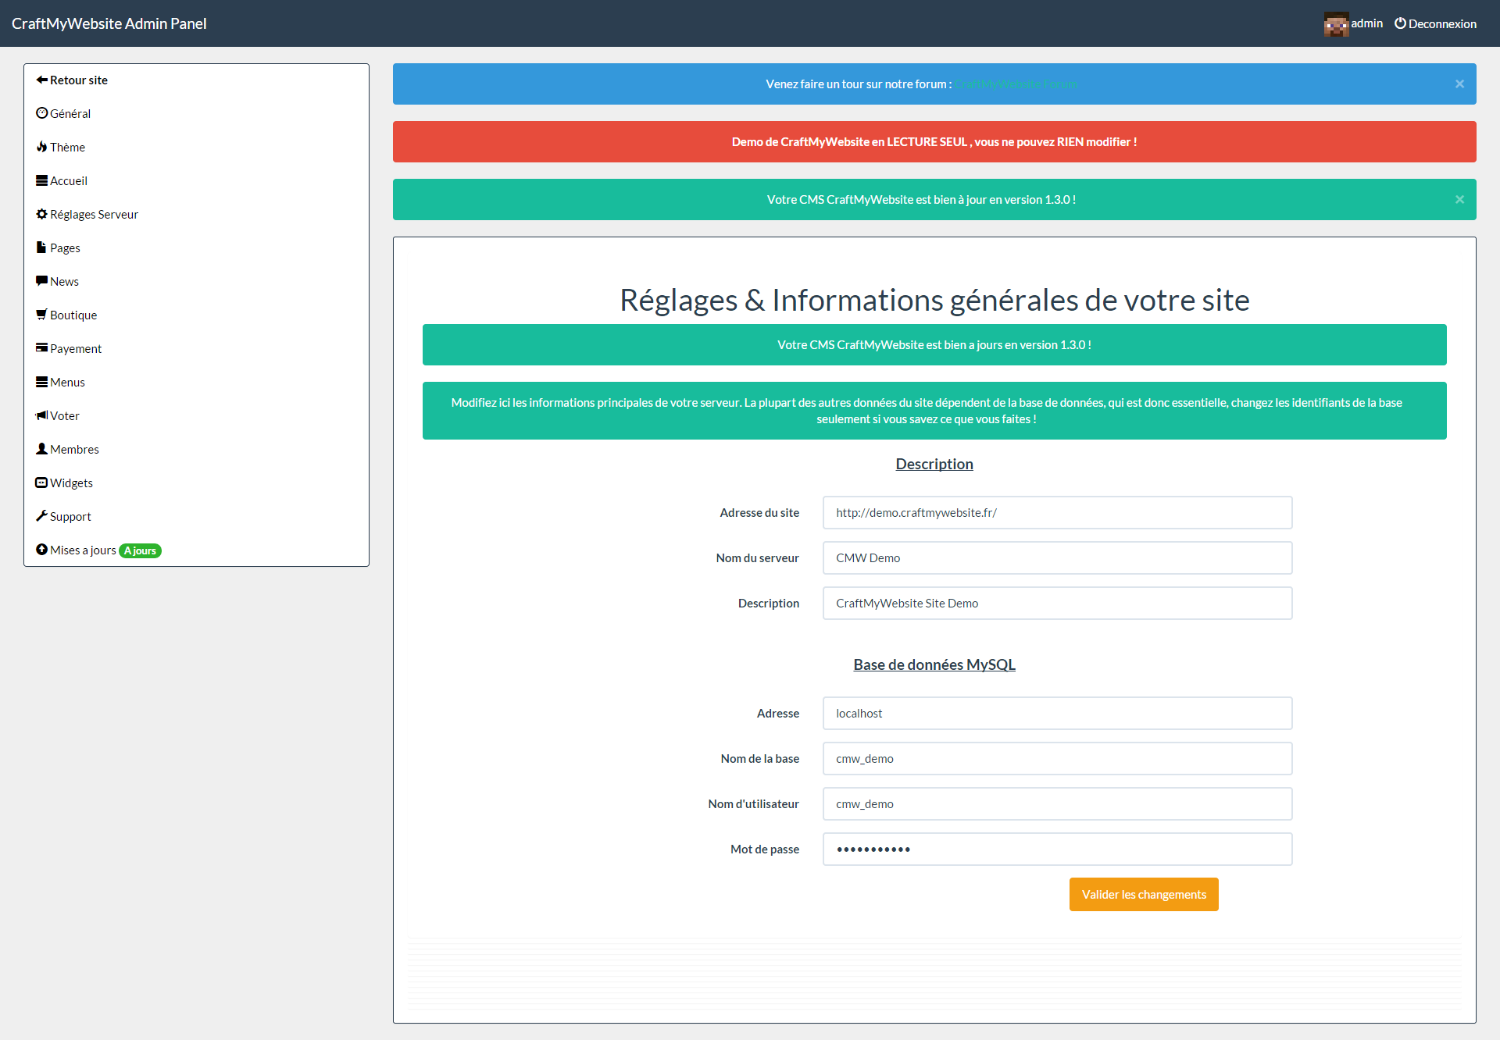1500x1040 pixels.
Task: Click the admin avatar image
Action: tap(1336, 24)
